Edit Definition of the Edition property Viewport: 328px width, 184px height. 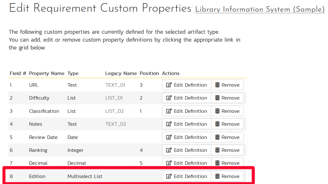point(187,176)
